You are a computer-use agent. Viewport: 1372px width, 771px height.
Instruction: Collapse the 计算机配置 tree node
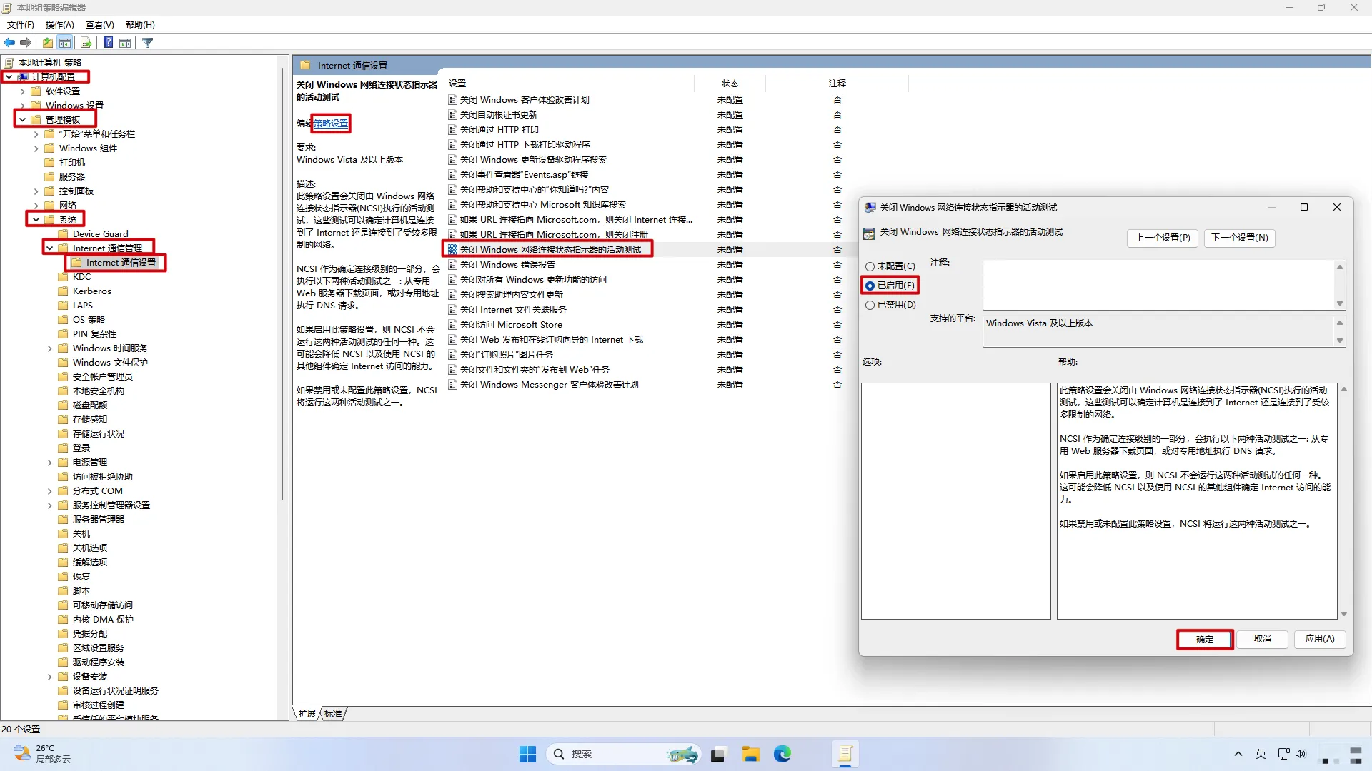(9, 77)
